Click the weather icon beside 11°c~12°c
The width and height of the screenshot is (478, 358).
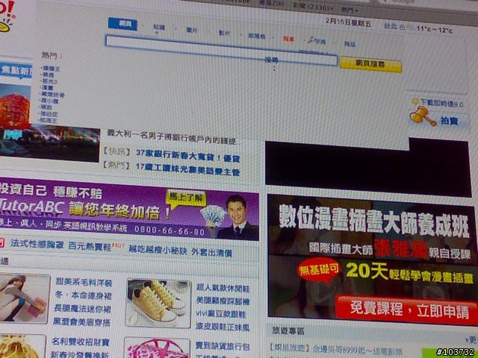pyautogui.click(x=412, y=28)
